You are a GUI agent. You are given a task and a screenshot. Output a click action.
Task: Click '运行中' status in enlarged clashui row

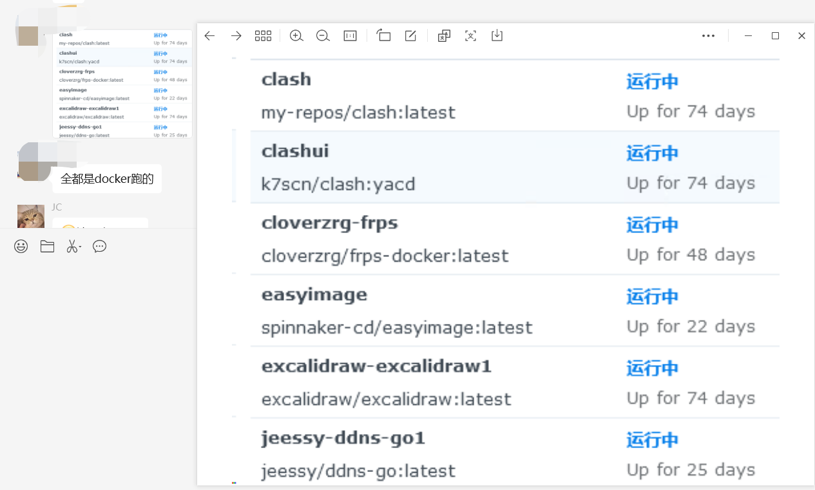coord(653,153)
